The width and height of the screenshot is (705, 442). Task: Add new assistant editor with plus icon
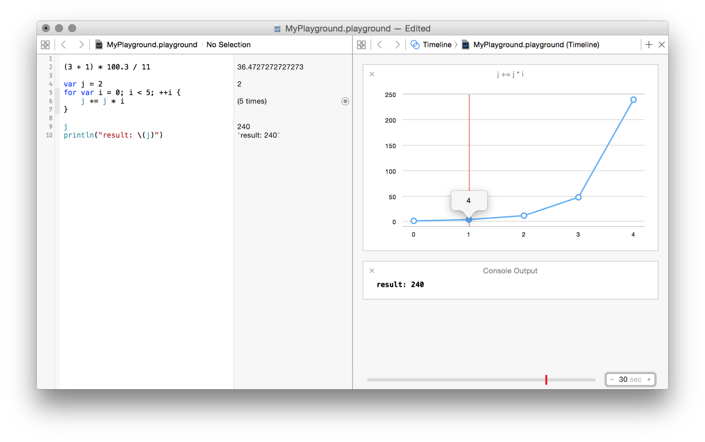point(649,45)
